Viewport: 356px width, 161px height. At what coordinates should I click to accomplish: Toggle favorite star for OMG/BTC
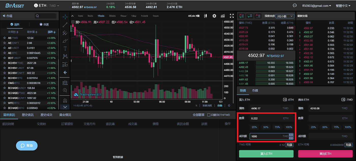click(x=5, y=83)
